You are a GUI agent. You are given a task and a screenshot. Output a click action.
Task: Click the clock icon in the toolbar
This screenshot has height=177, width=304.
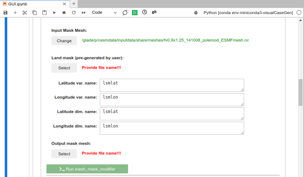[x=144, y=12]
